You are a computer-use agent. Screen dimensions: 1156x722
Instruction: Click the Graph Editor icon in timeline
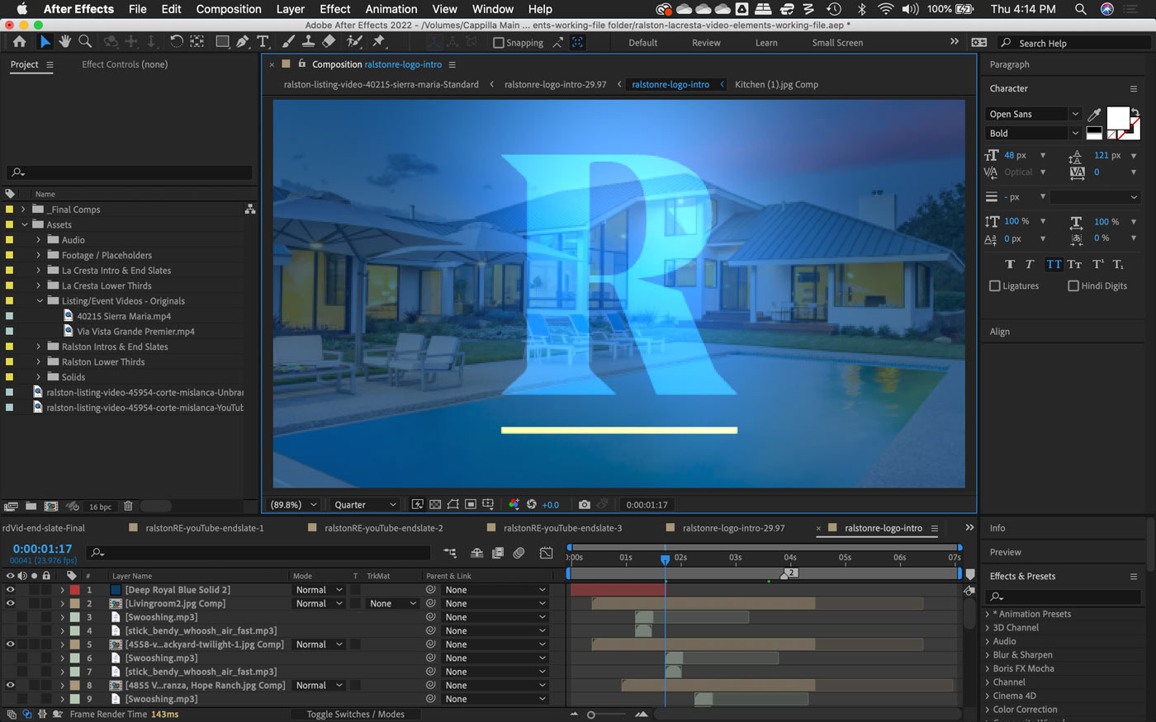(547, 553)
